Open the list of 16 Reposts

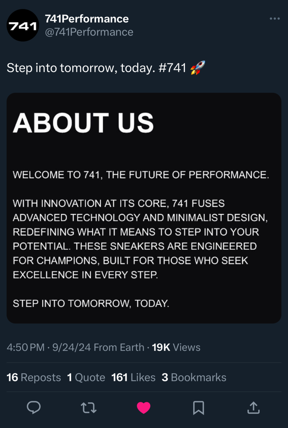coord(34,377)
